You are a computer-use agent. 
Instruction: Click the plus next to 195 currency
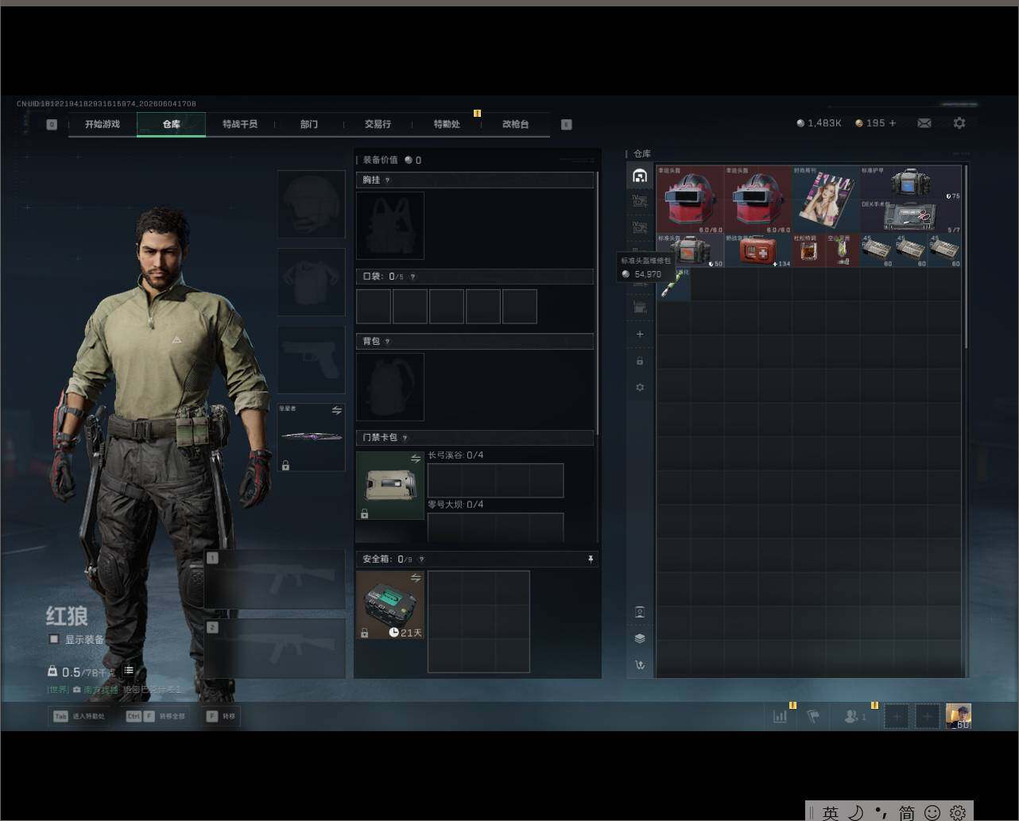[x=893, y=123]
